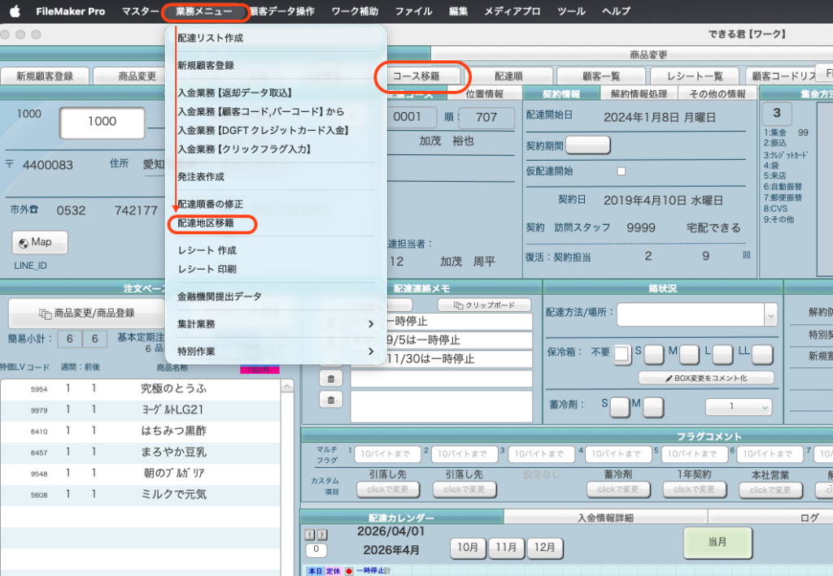Toggle the 仮配達開始 checkbox
The width and height of the screenshot is (833, 576).
coord(621,171)
